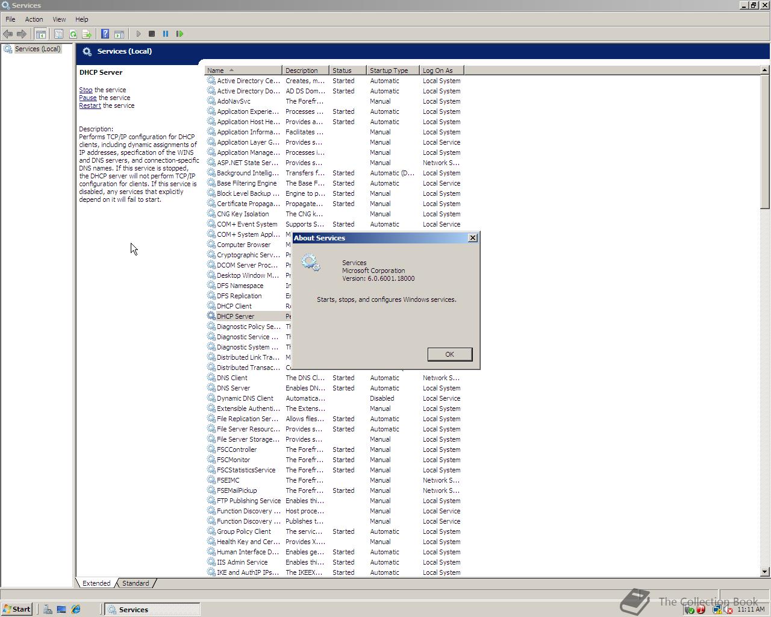Select the Dynamic DNS Client service
The image size is (771, 617).
[x=245, y=398]
